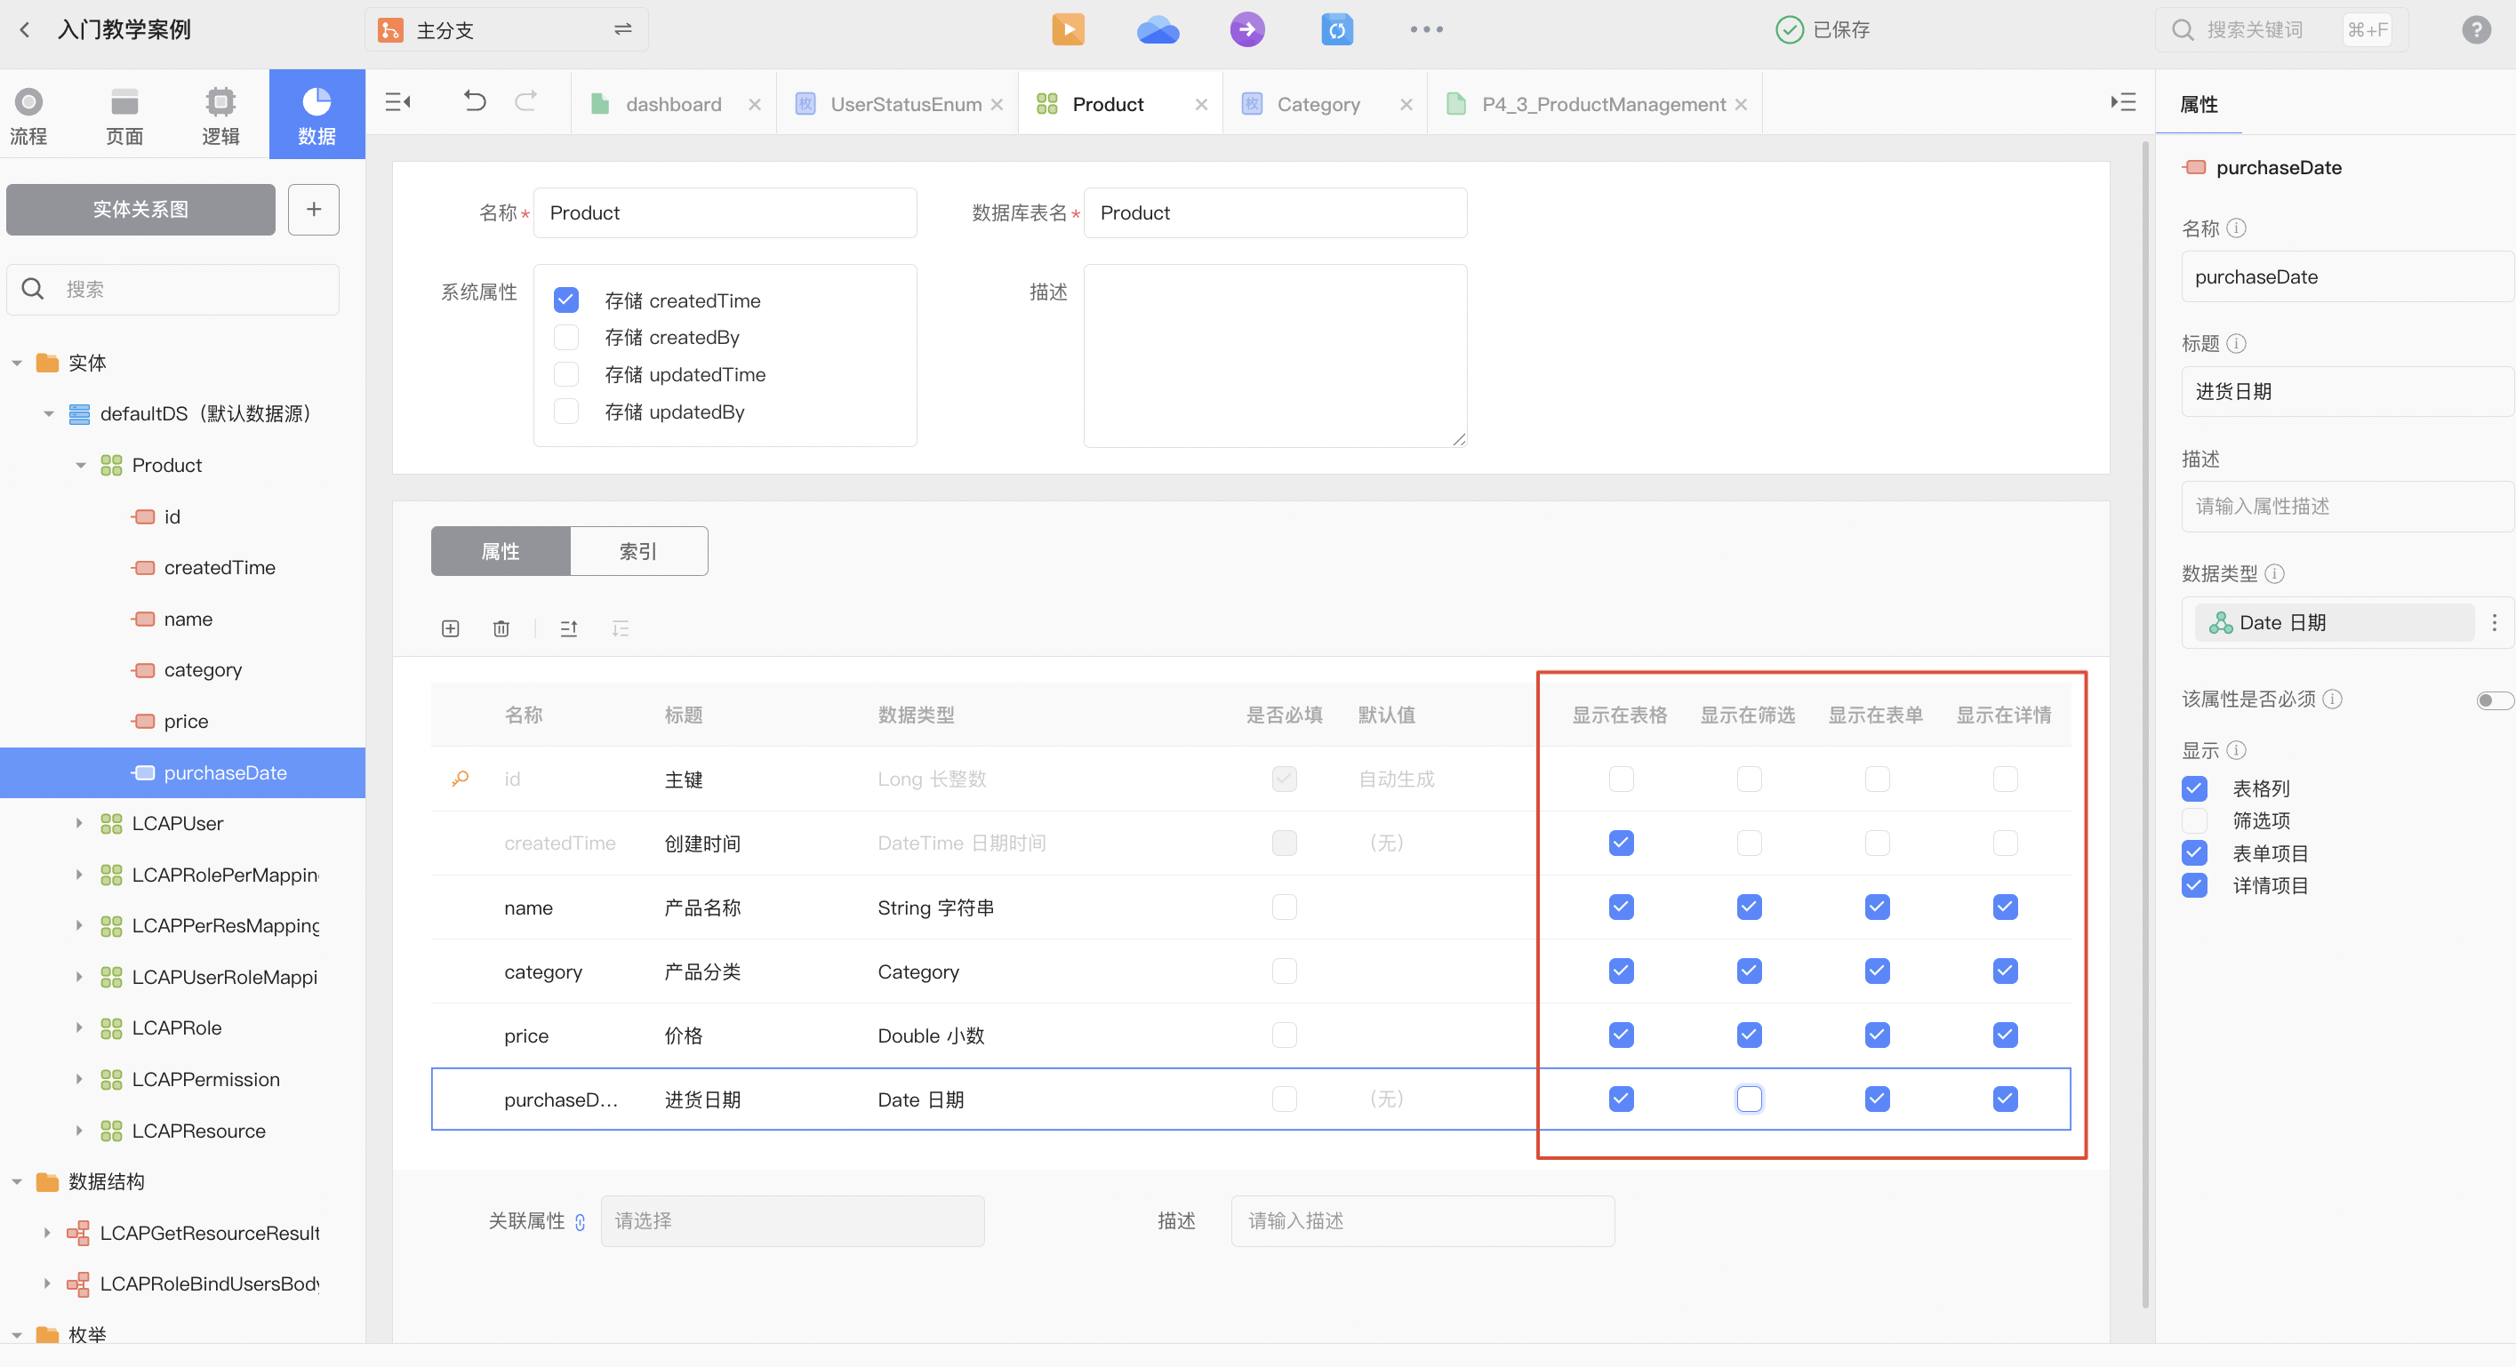Image resolution: width=2516 pixels, height=1367 pixels.
Task: Click the purple arrow circle icon
Action: (1247, 29)
